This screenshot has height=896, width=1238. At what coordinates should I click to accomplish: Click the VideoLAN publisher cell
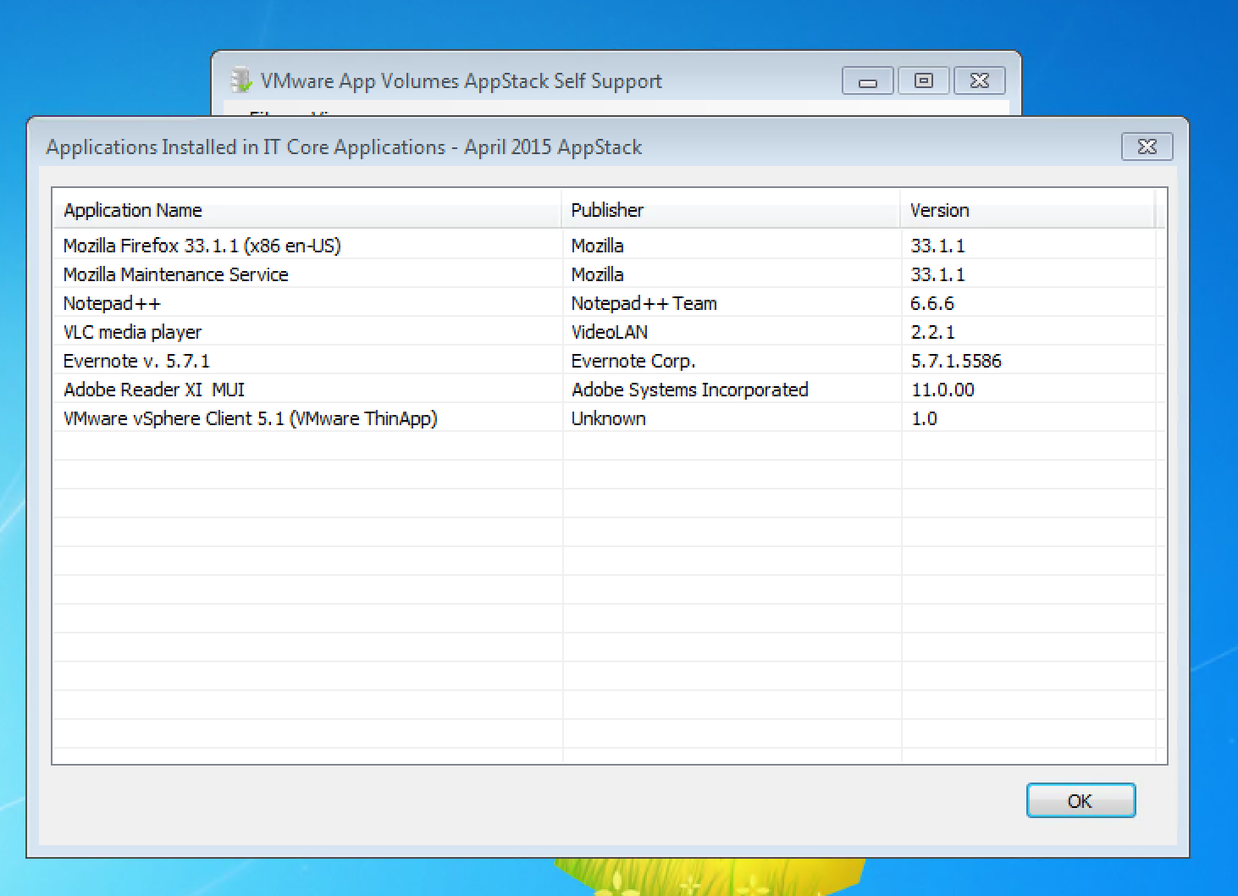click(609, 332)
